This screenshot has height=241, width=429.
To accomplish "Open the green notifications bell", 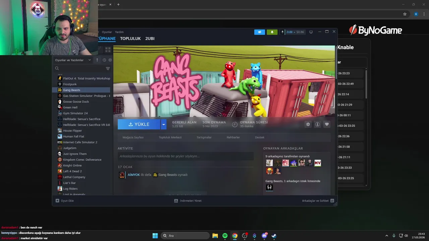I will pyautogui.click(x=272, y=32).
